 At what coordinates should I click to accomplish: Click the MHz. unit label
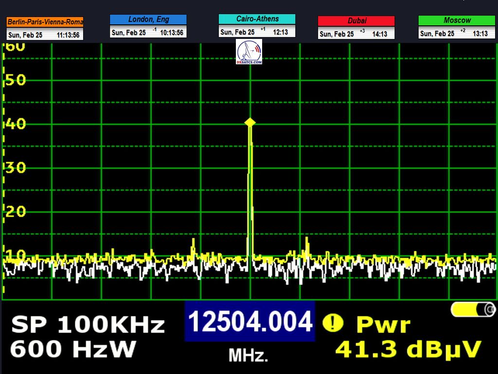(x=249, y=356)
